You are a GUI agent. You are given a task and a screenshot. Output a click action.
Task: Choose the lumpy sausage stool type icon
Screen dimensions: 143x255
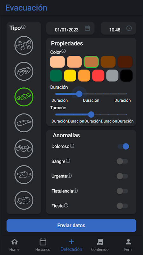click(x=24, y=71)
